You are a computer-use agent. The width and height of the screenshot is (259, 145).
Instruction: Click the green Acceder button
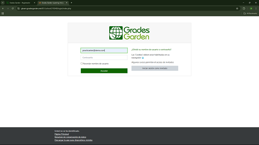(x=104, y=71)
